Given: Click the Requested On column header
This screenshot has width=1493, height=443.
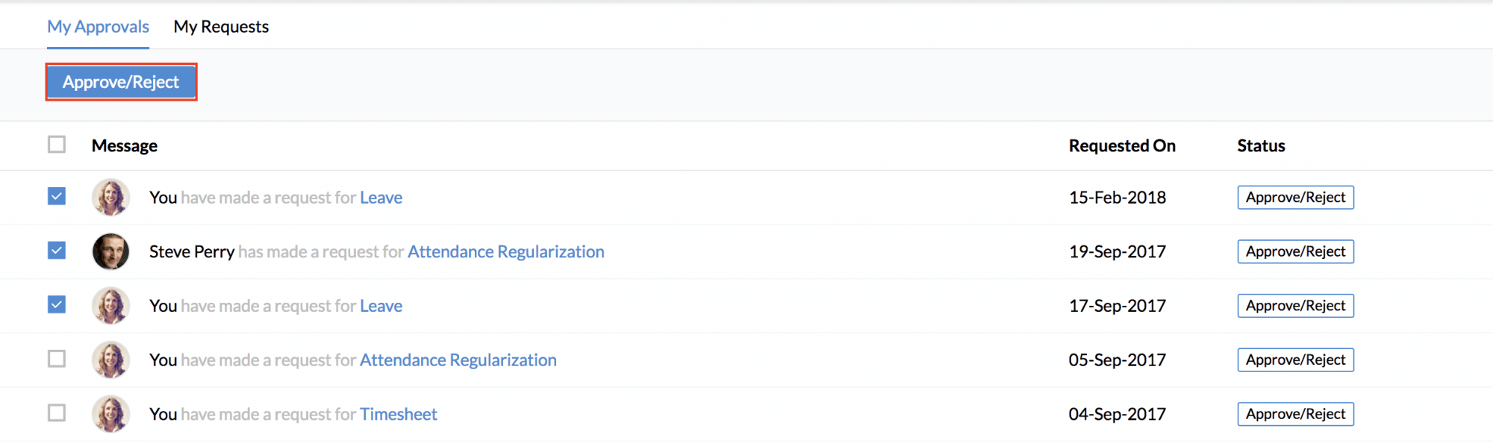Looking at the screenshot, I should [1121, 145].
